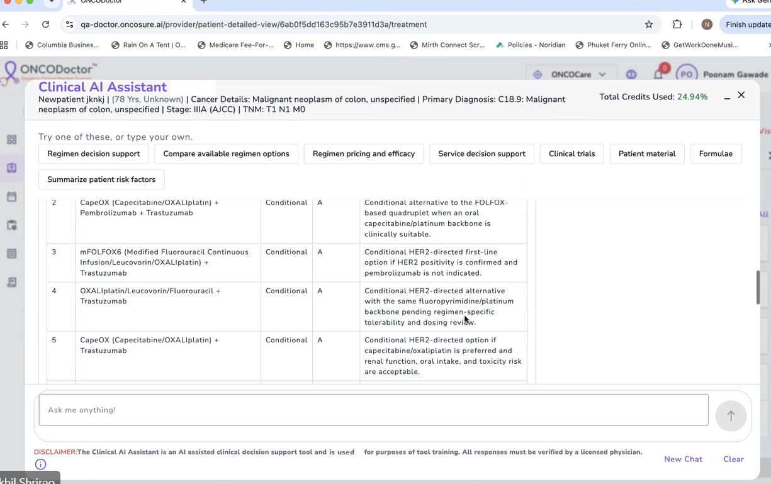Open the Chrome profile avatar N
This screenshot has height=484, width=771.
tap(707, 25)
